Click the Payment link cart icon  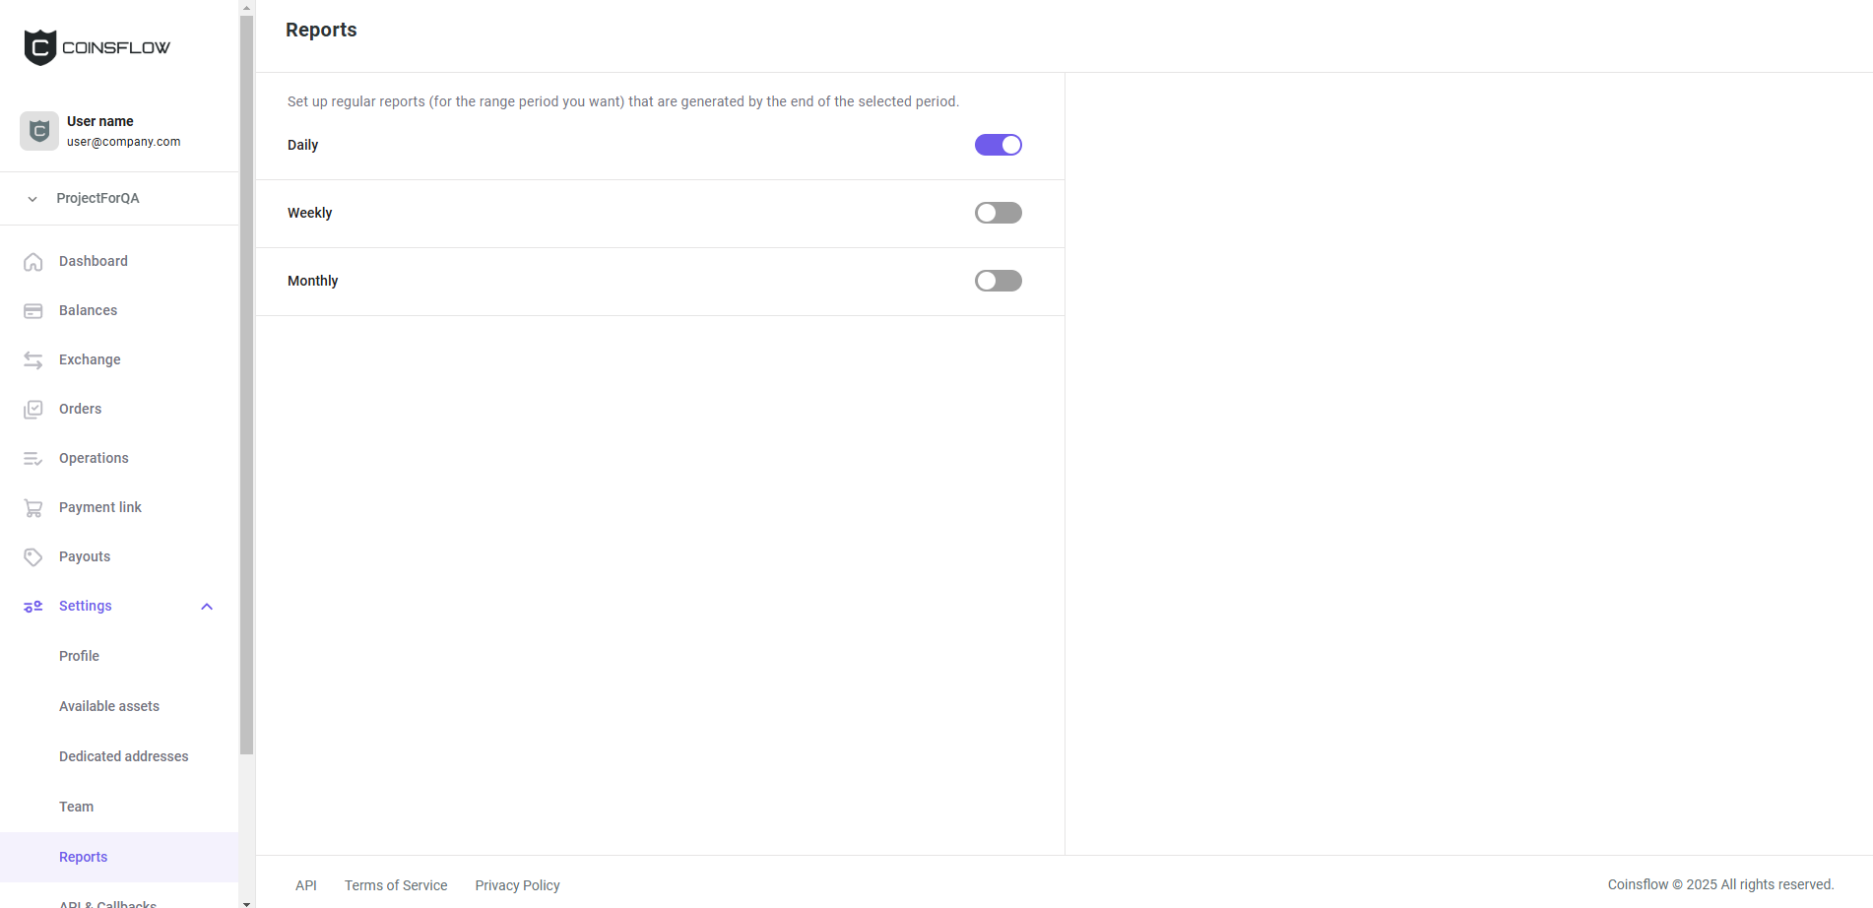32,507
